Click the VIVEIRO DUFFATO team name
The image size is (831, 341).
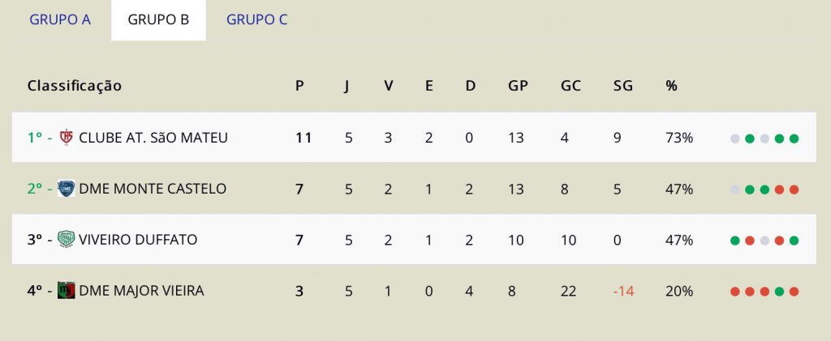coord(138,240)
